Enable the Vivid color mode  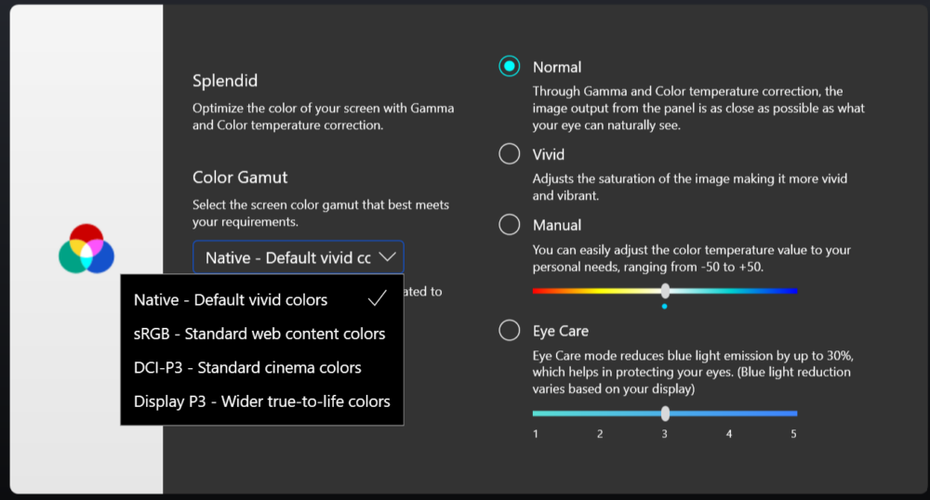510,154
